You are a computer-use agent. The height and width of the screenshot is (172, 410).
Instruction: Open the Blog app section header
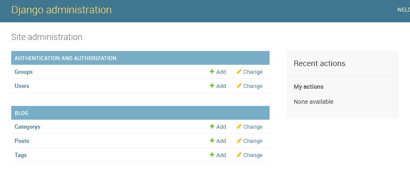pos(22,113)
